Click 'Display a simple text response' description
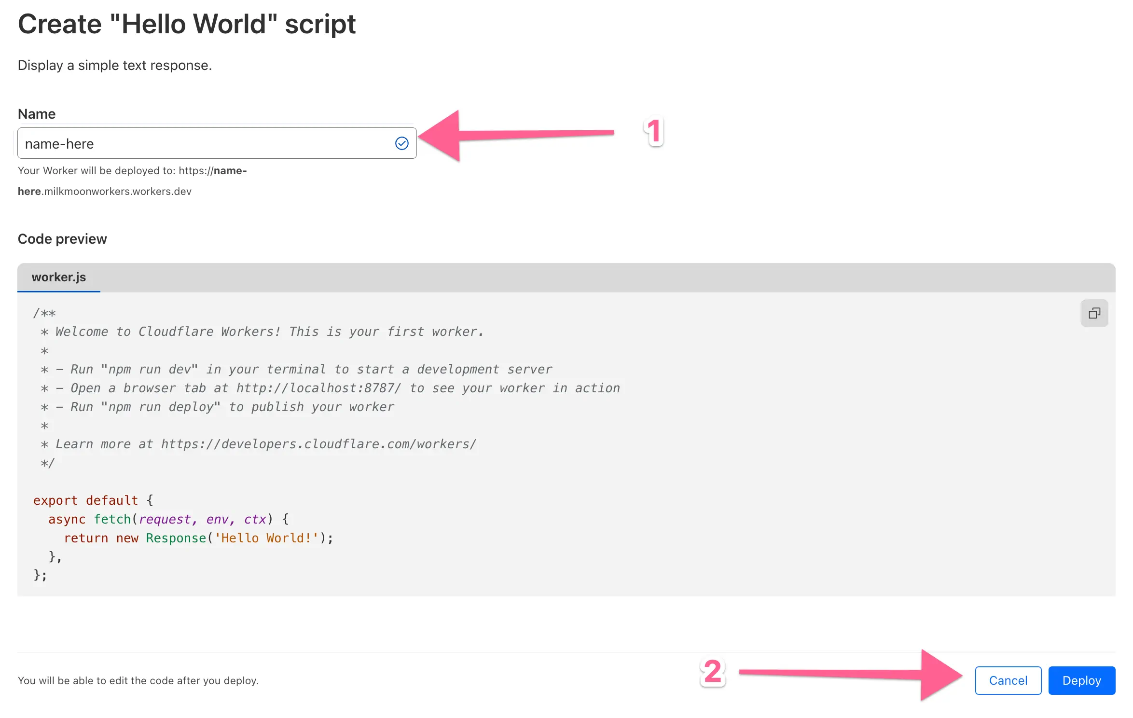This screenshot has width=1133, height=718. 115,65
